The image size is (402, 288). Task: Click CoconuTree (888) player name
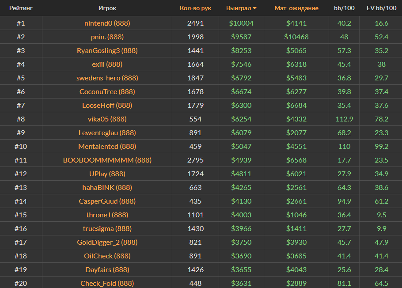pos(107,91)
